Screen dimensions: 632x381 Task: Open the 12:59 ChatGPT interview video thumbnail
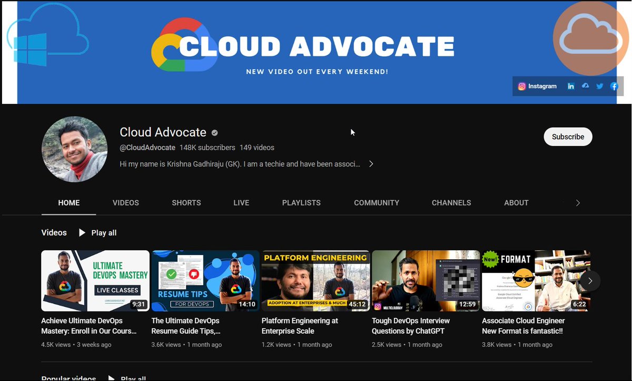(x=426, y=281)
